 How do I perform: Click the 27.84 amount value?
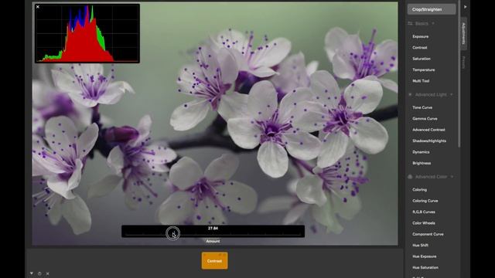213,229
